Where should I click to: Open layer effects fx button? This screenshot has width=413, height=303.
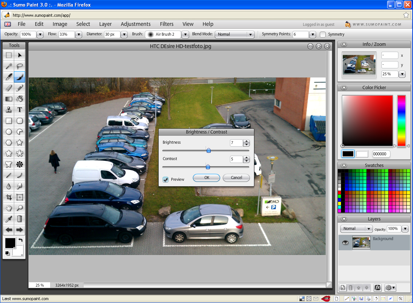click(x=377, y=288)
